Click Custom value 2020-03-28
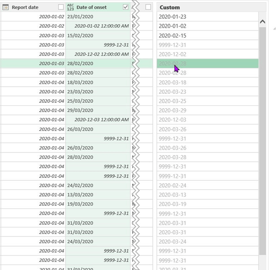The height and width of the screenshot is (270, 276). coord(208,157)
